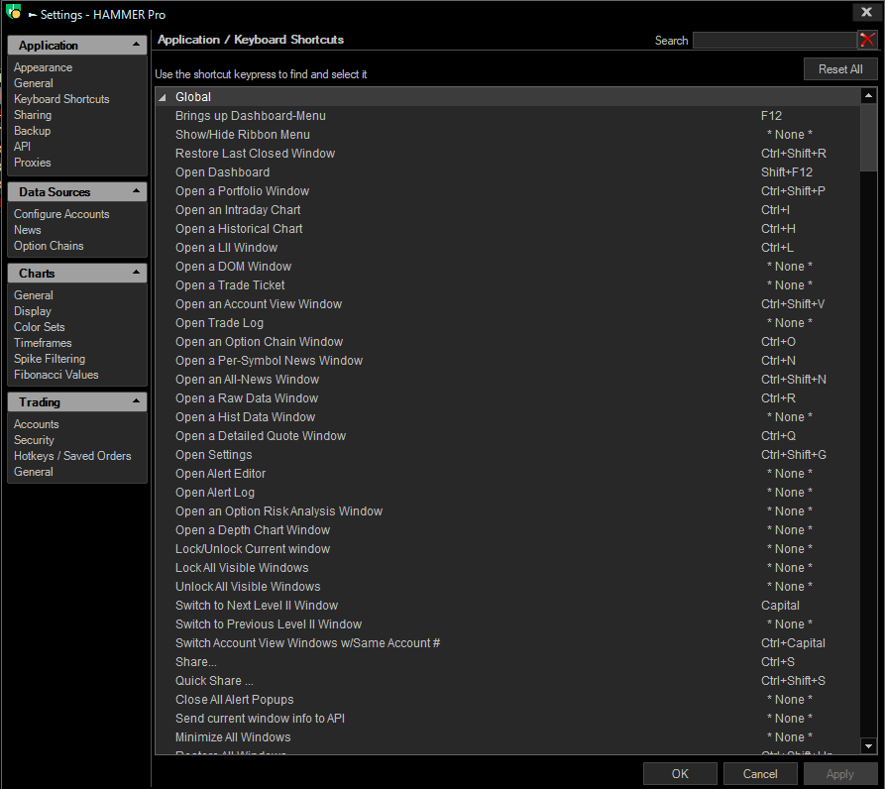The image size is (885, 789).
Task: Open News data source settings
Action: [x=27, y=230]
